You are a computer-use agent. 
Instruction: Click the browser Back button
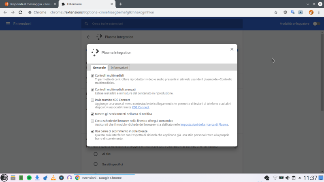tap(5, 12)
